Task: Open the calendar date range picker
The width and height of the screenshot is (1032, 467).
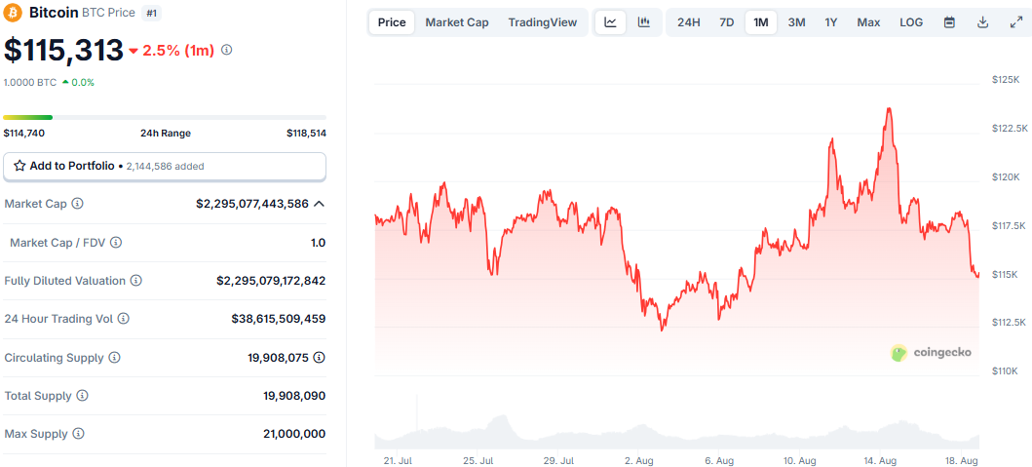Action: [949, 22]
